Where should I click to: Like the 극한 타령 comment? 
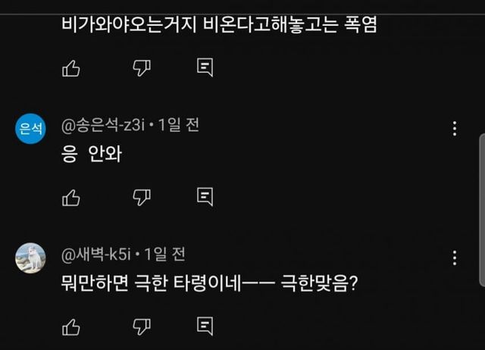click(70, 327)
